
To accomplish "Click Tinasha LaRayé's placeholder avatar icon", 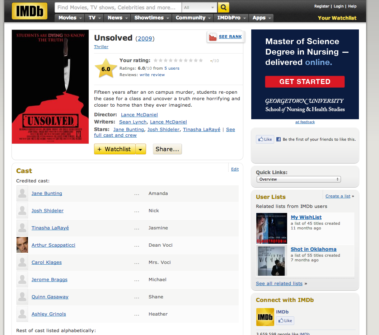I will click(x=22, y=228).
